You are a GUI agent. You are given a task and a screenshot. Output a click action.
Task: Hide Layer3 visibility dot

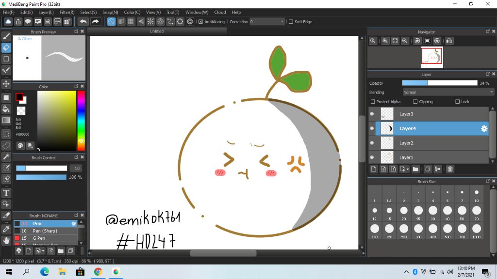[x=372, y=114]
